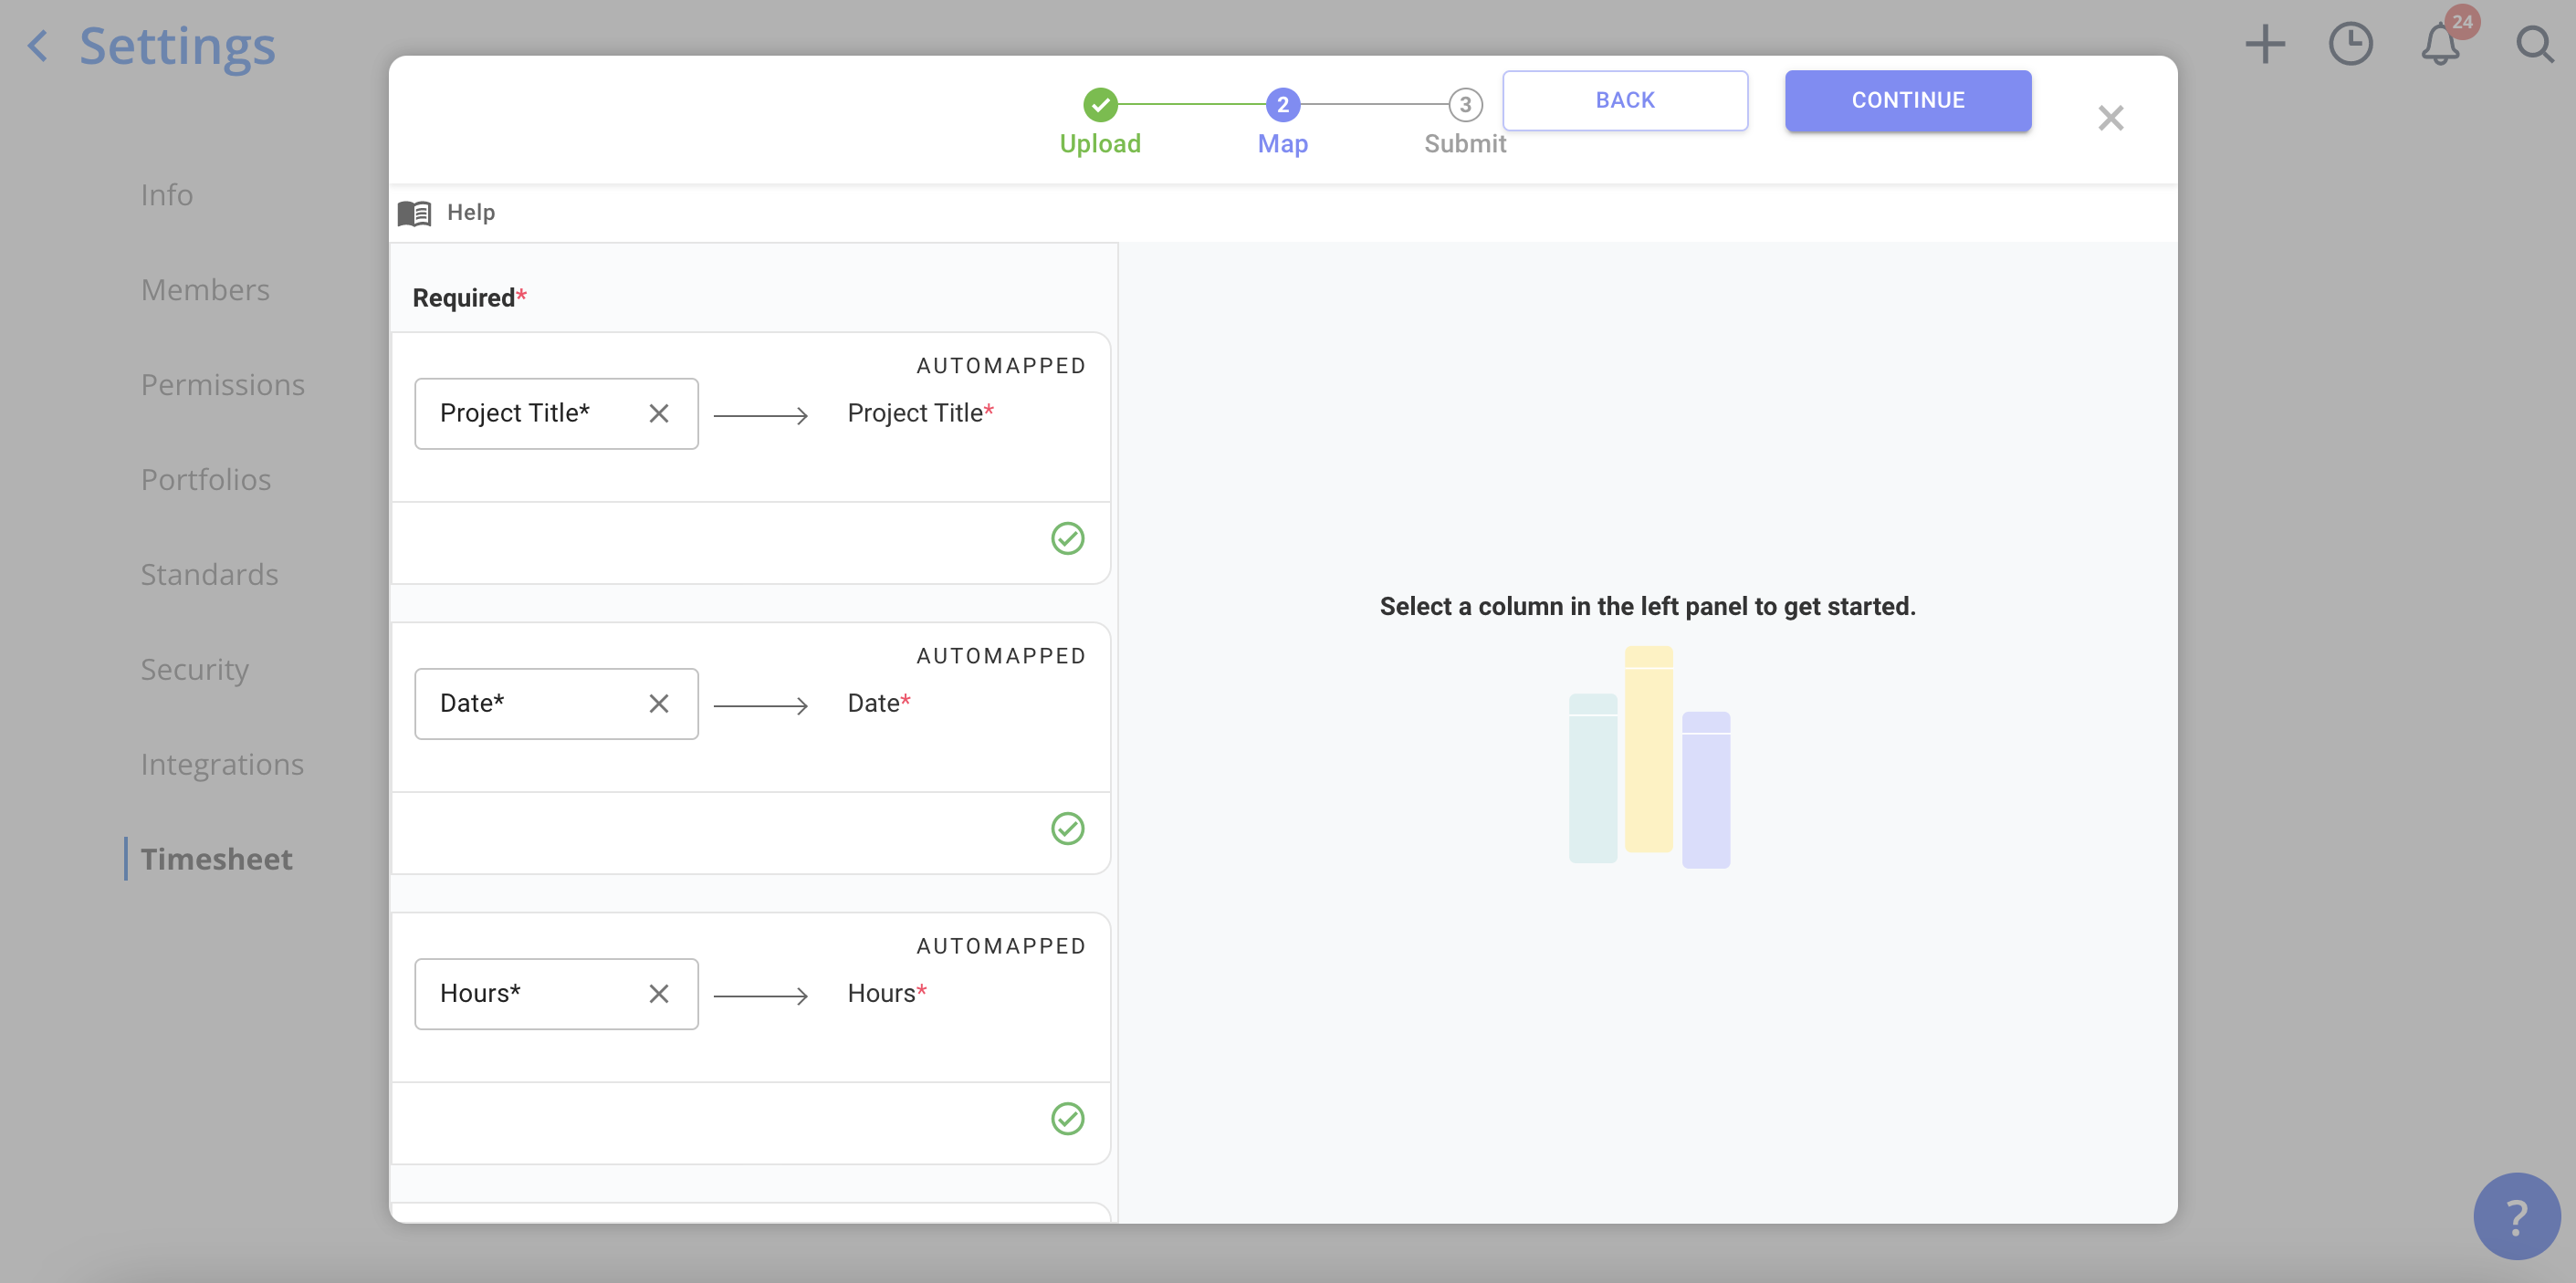This screenshot has height=1283, width=2576.
Task: Click the plus add icon
Action: tap(2264, 45)
